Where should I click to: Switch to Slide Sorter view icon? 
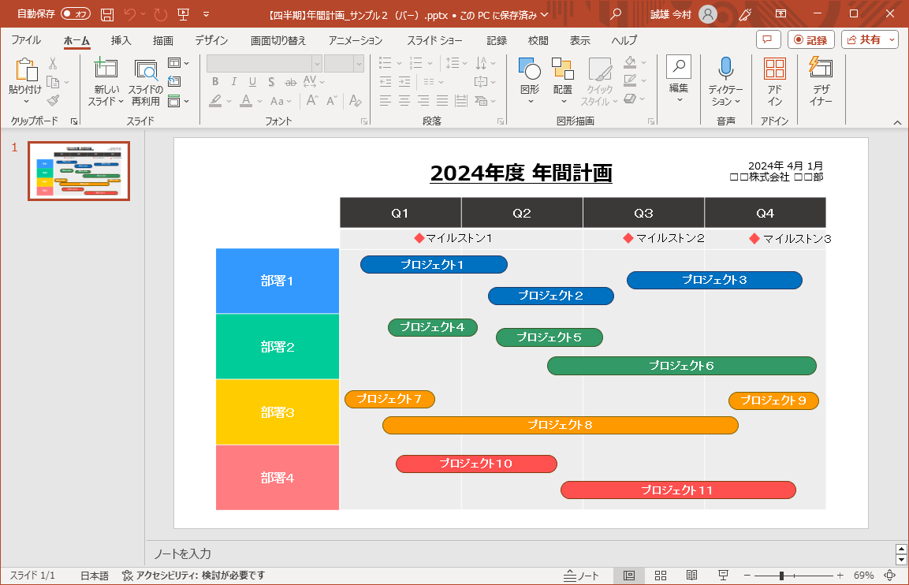pyautogui.click(x=660, y=576)
